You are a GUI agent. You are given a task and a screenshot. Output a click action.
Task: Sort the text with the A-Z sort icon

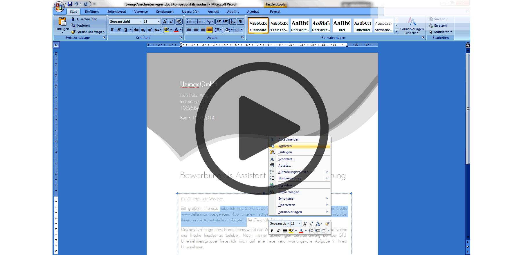tap(233, 21)
